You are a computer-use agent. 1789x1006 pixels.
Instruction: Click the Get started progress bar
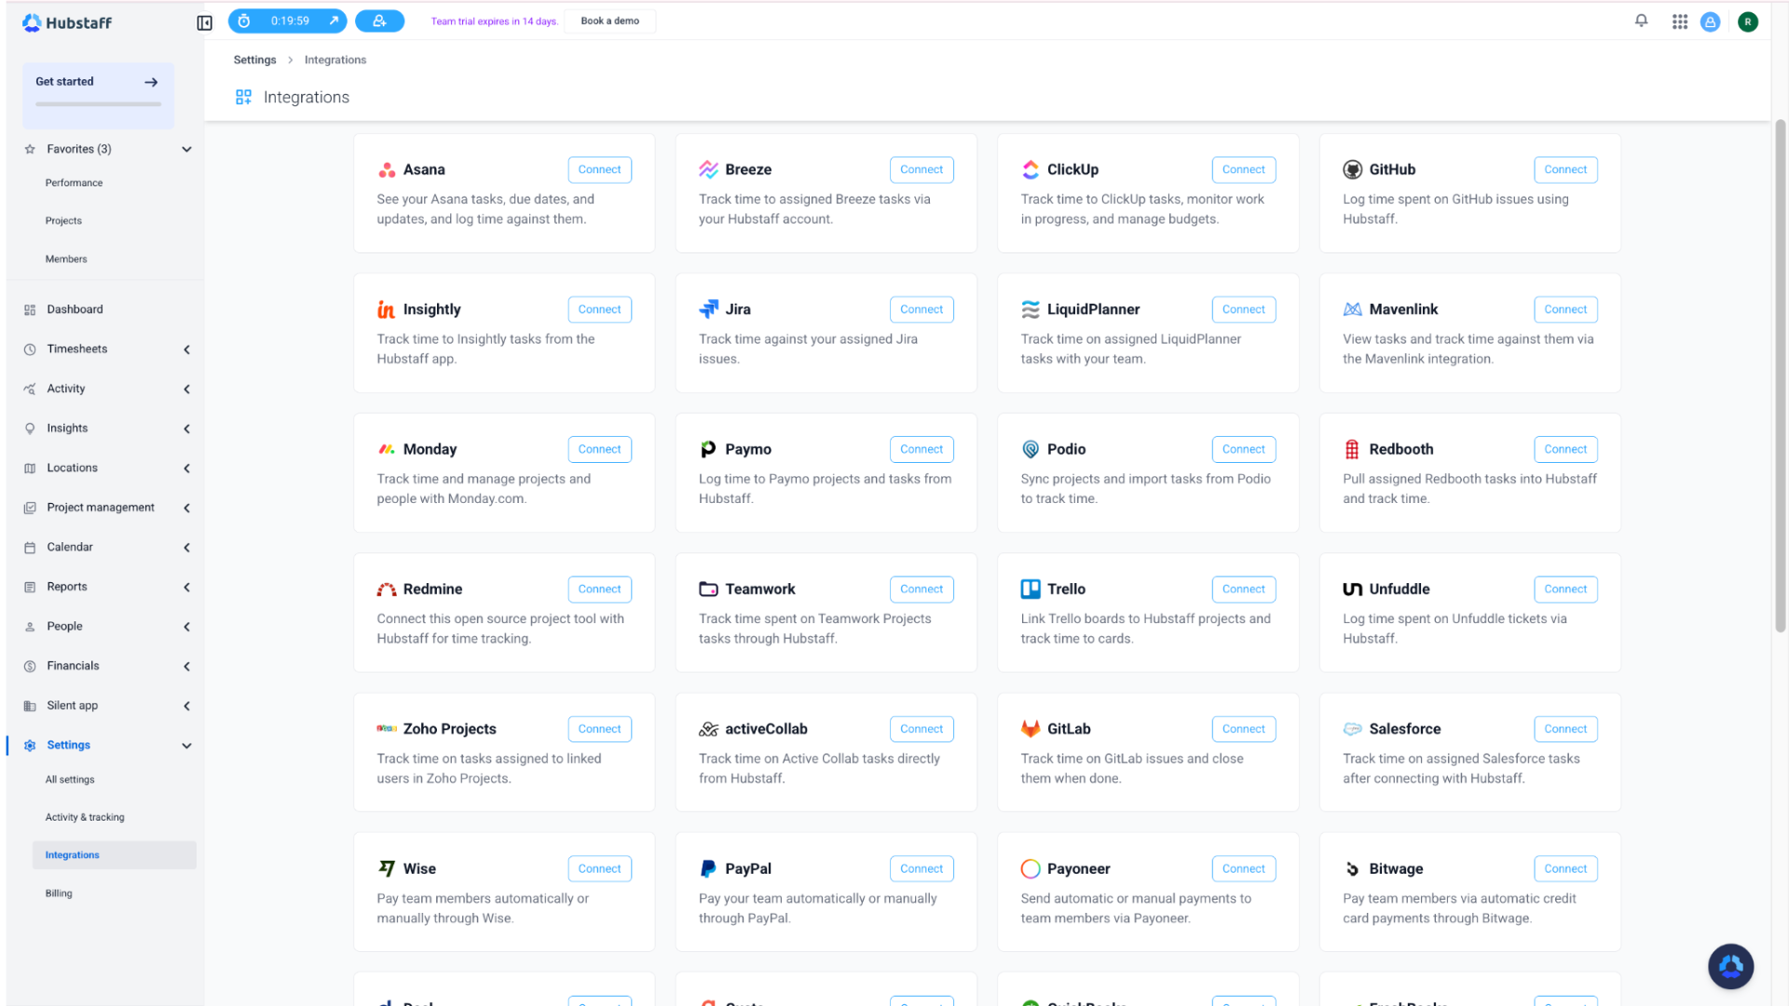click(99, 104)
